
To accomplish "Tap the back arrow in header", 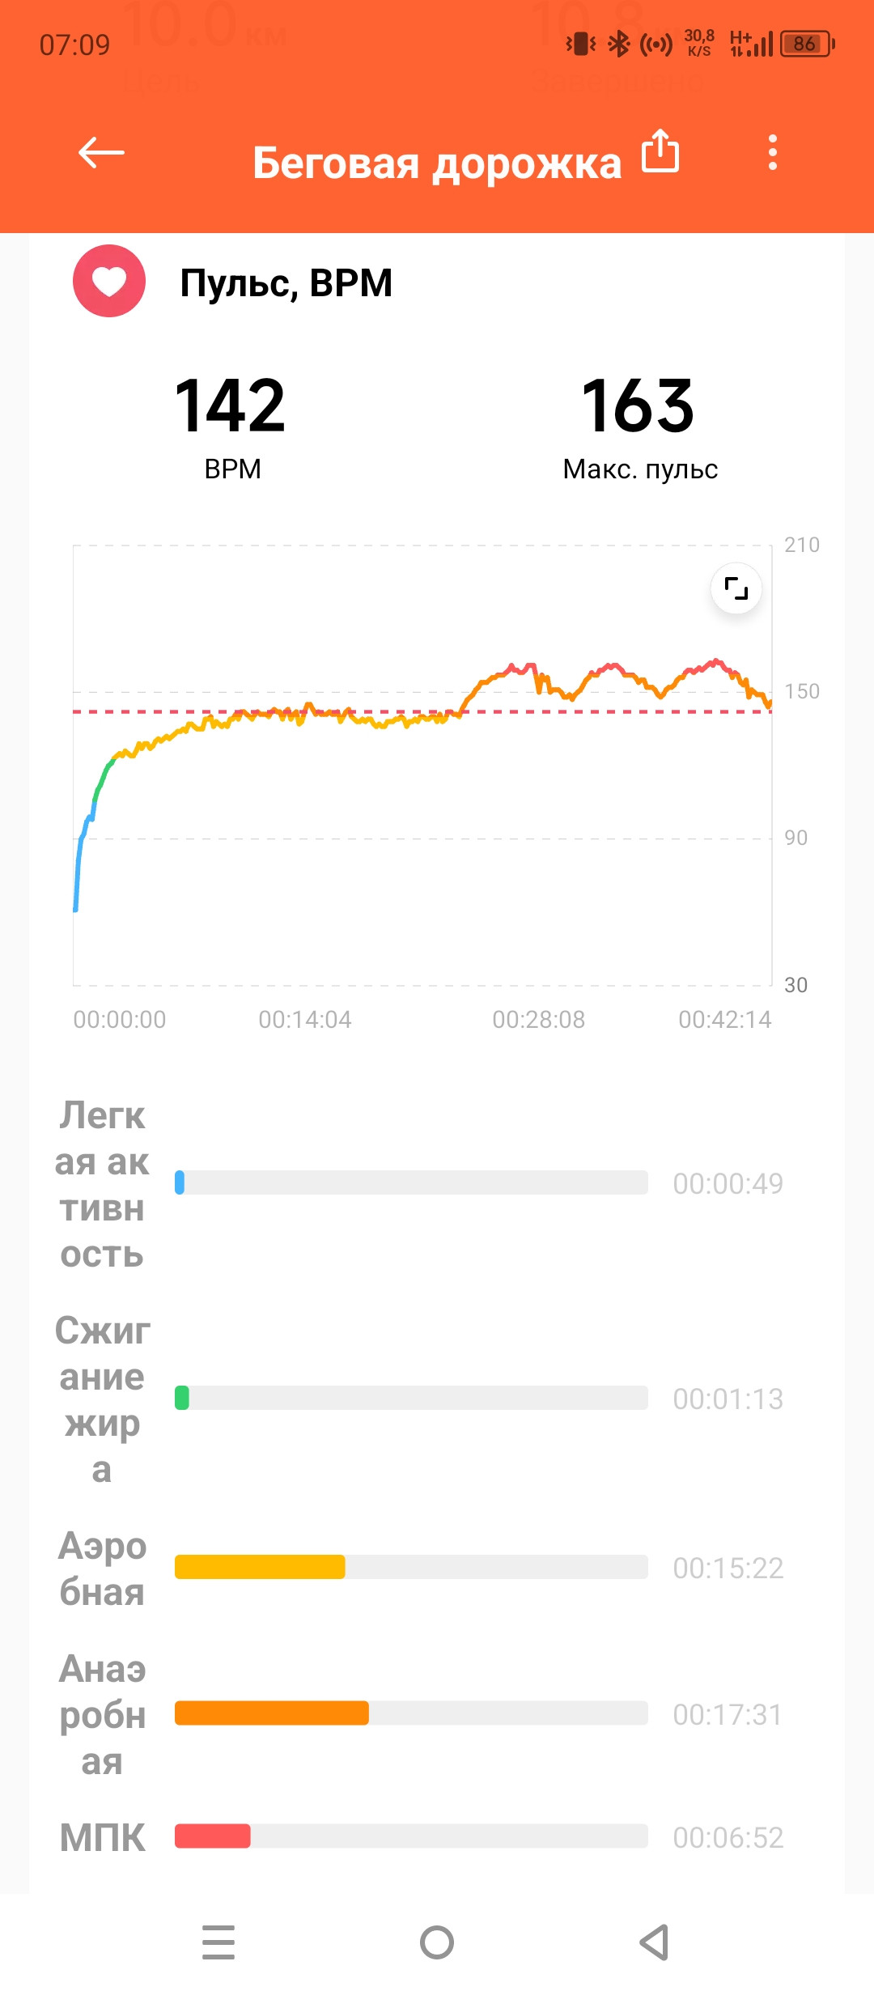I will pos(101,152).
